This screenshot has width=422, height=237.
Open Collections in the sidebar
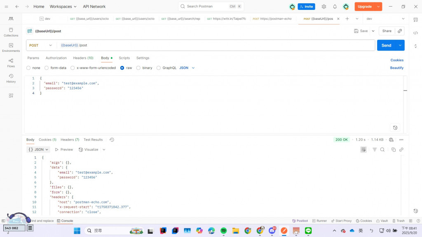coord(11,32)
